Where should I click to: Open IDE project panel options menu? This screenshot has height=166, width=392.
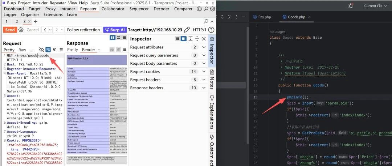tap(237, 17)
